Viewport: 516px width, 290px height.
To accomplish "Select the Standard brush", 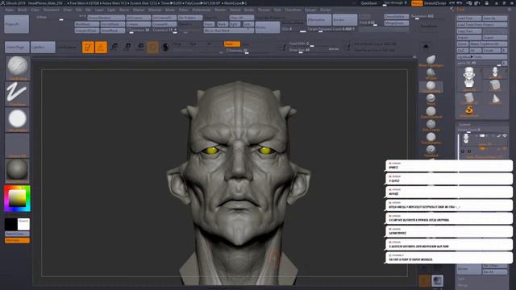I will (431, 151).
